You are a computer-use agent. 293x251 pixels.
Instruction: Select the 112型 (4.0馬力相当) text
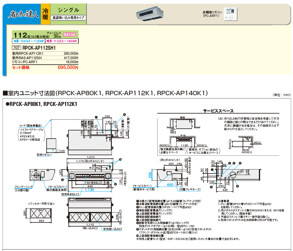31,35
